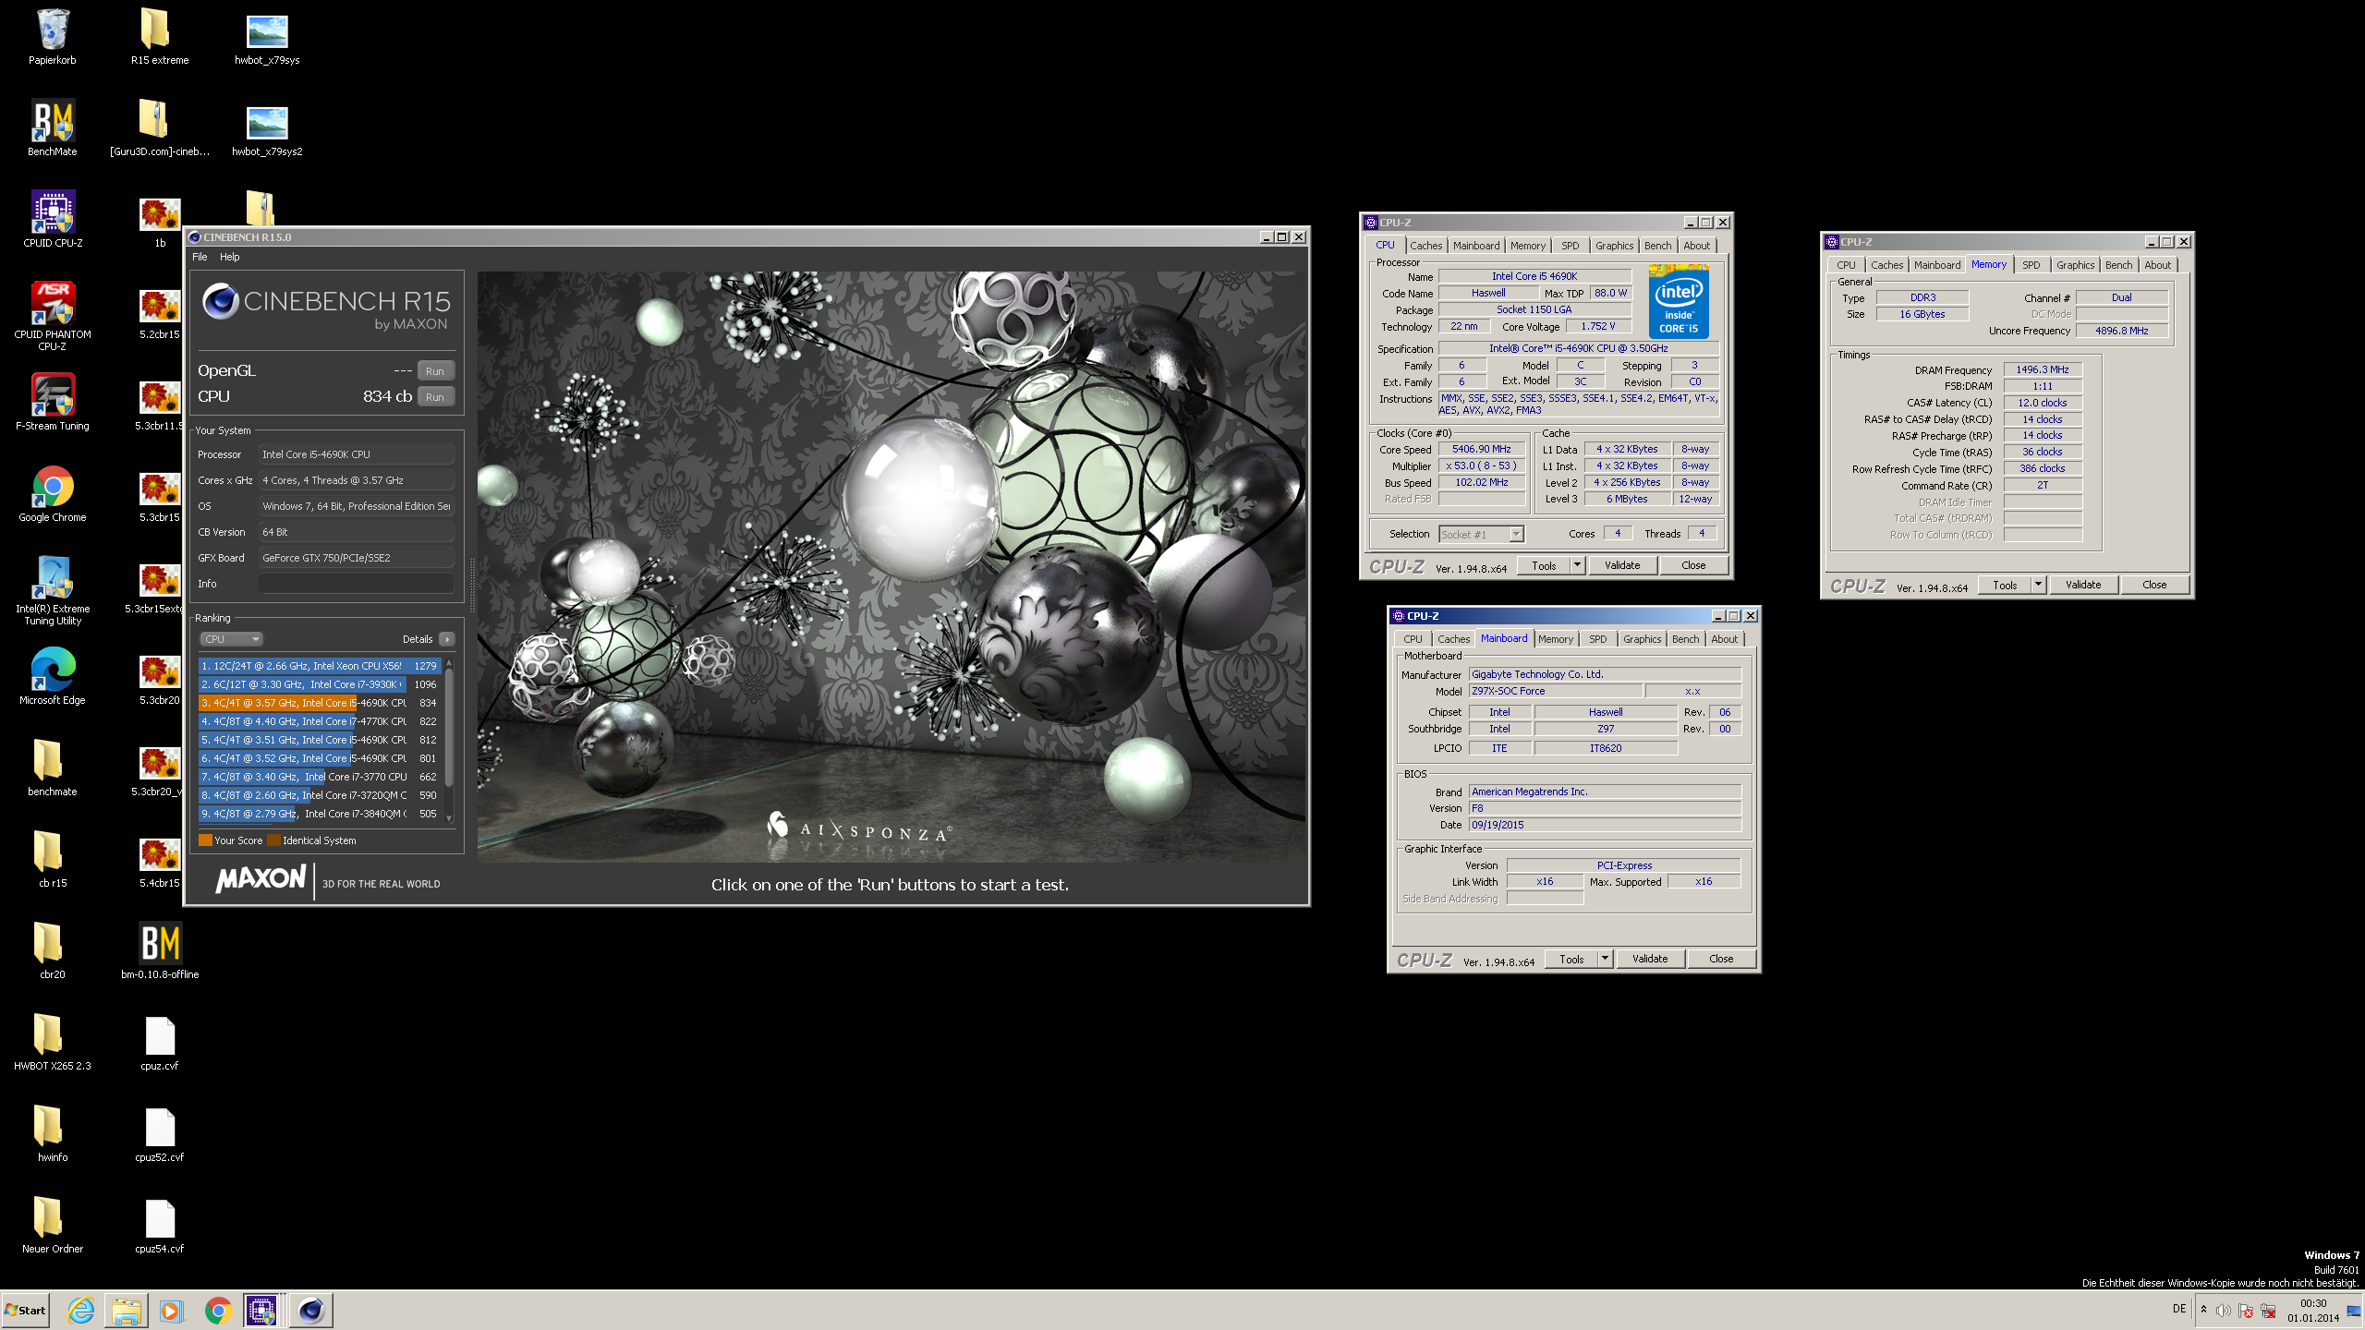
Task: Open the Papierkorb recycle bin icon
Action: (53, 37)
